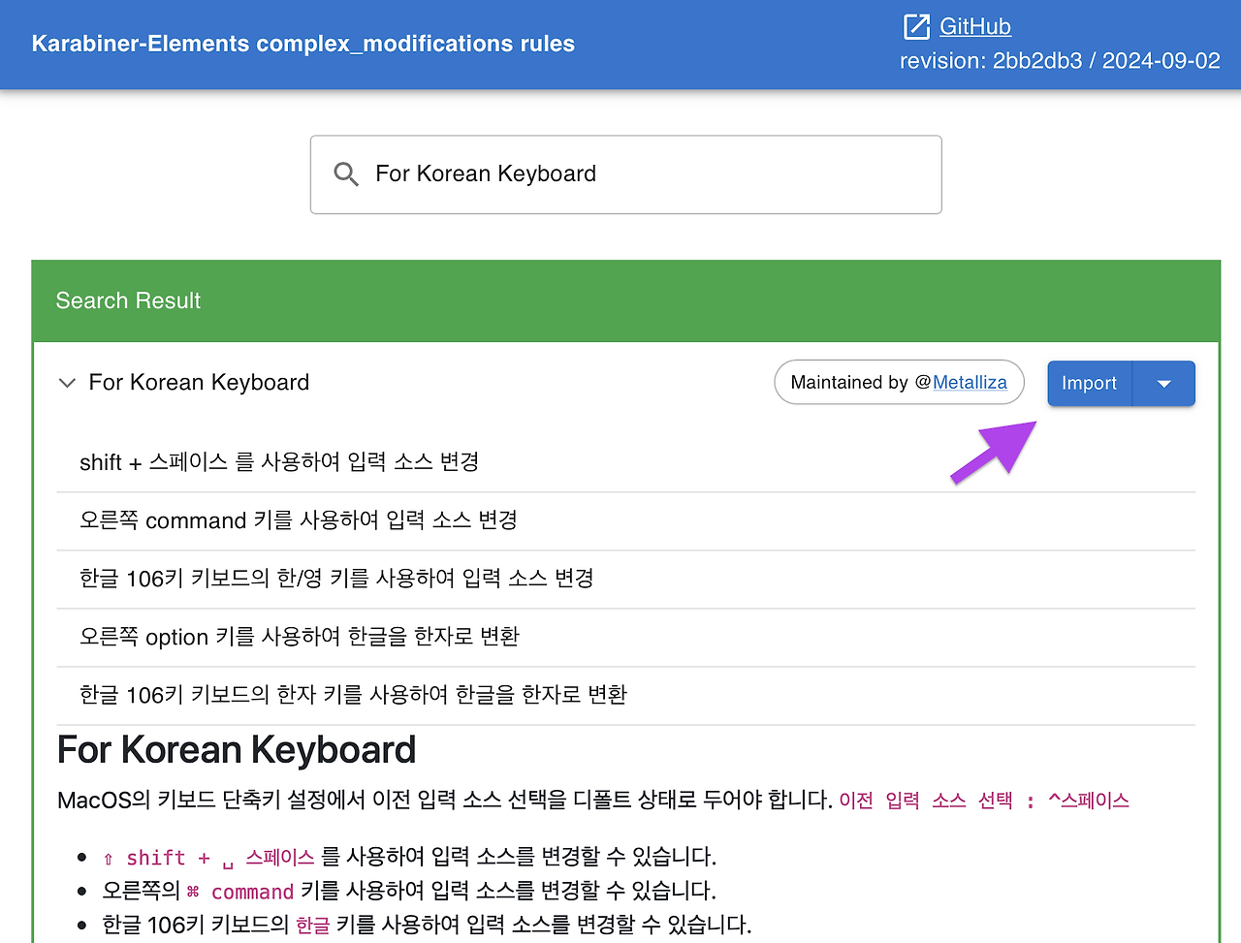This screenshot has height=943, width=1241.
Task: Select the '오른쪽 option 키' hanja conversion rule
Action: [626, 637]
